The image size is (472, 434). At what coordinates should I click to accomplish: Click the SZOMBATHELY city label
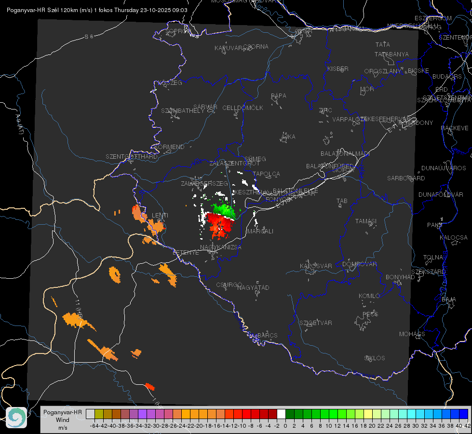183,111
